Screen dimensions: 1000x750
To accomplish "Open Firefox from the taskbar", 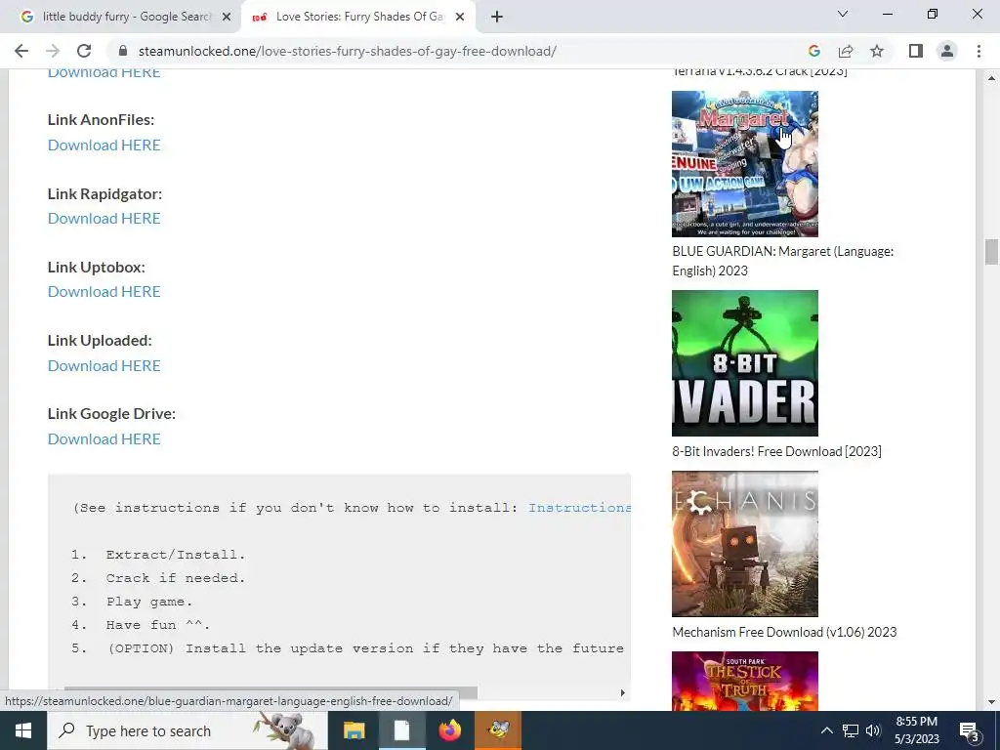I will 449,730.
